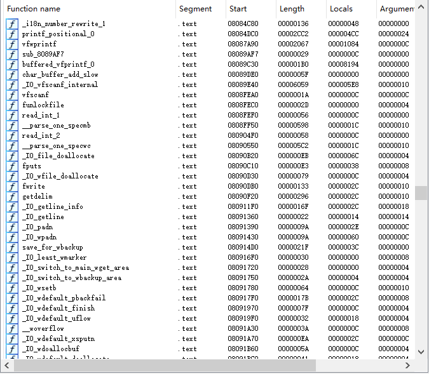Click the Locals column header
Viewport: 429px width, 374px height.
(x=350, y=9)
